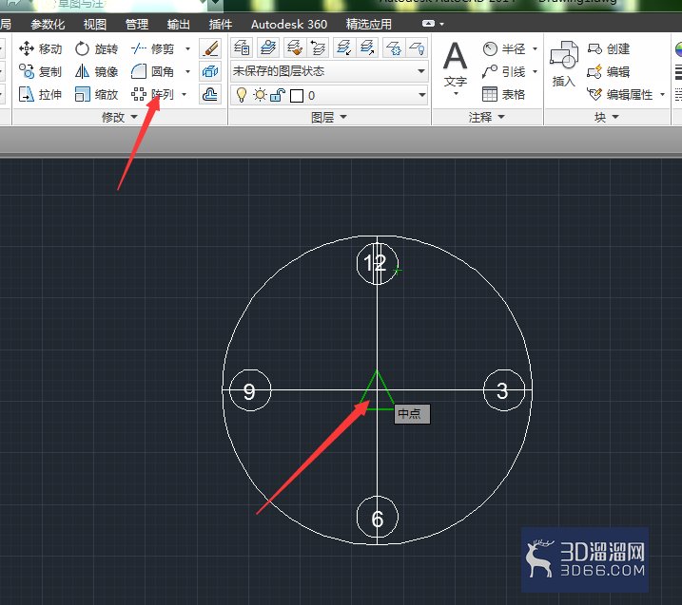Expand the 阵列 dropdown arrow
The height and width of the screenshot is (605, 682).
pyautogui.click(x=185, y=94)
